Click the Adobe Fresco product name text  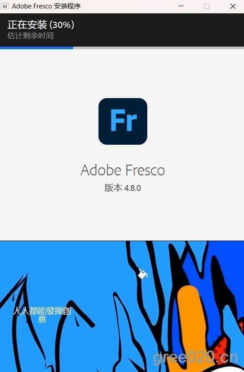click(x=122, y=170)
